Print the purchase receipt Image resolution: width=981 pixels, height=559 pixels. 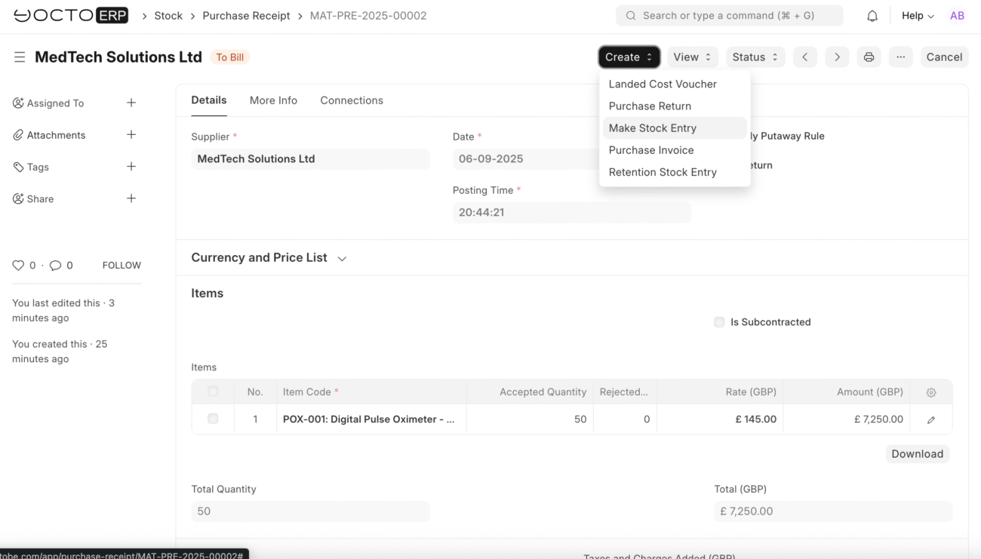tap(869, 57)
